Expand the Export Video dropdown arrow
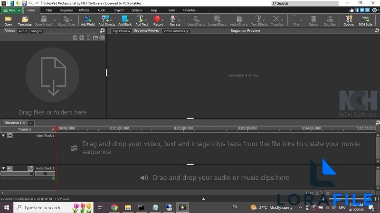This screenshot has width=380, height=213. coord(71,20)
